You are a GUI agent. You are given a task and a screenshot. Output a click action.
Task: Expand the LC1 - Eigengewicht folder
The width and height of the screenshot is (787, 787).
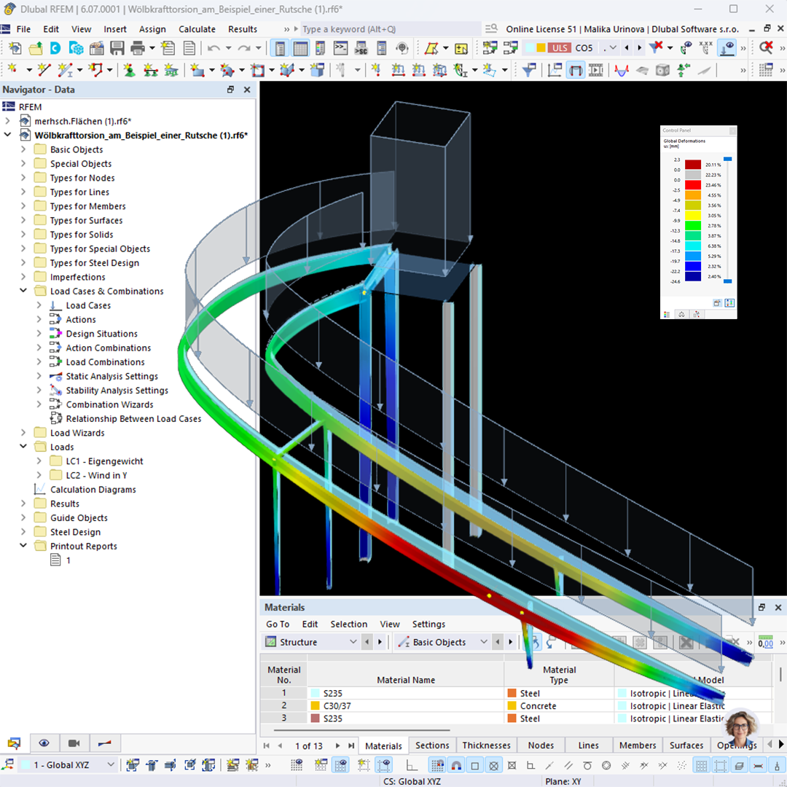pyautogui.click(x=39, y=461)
